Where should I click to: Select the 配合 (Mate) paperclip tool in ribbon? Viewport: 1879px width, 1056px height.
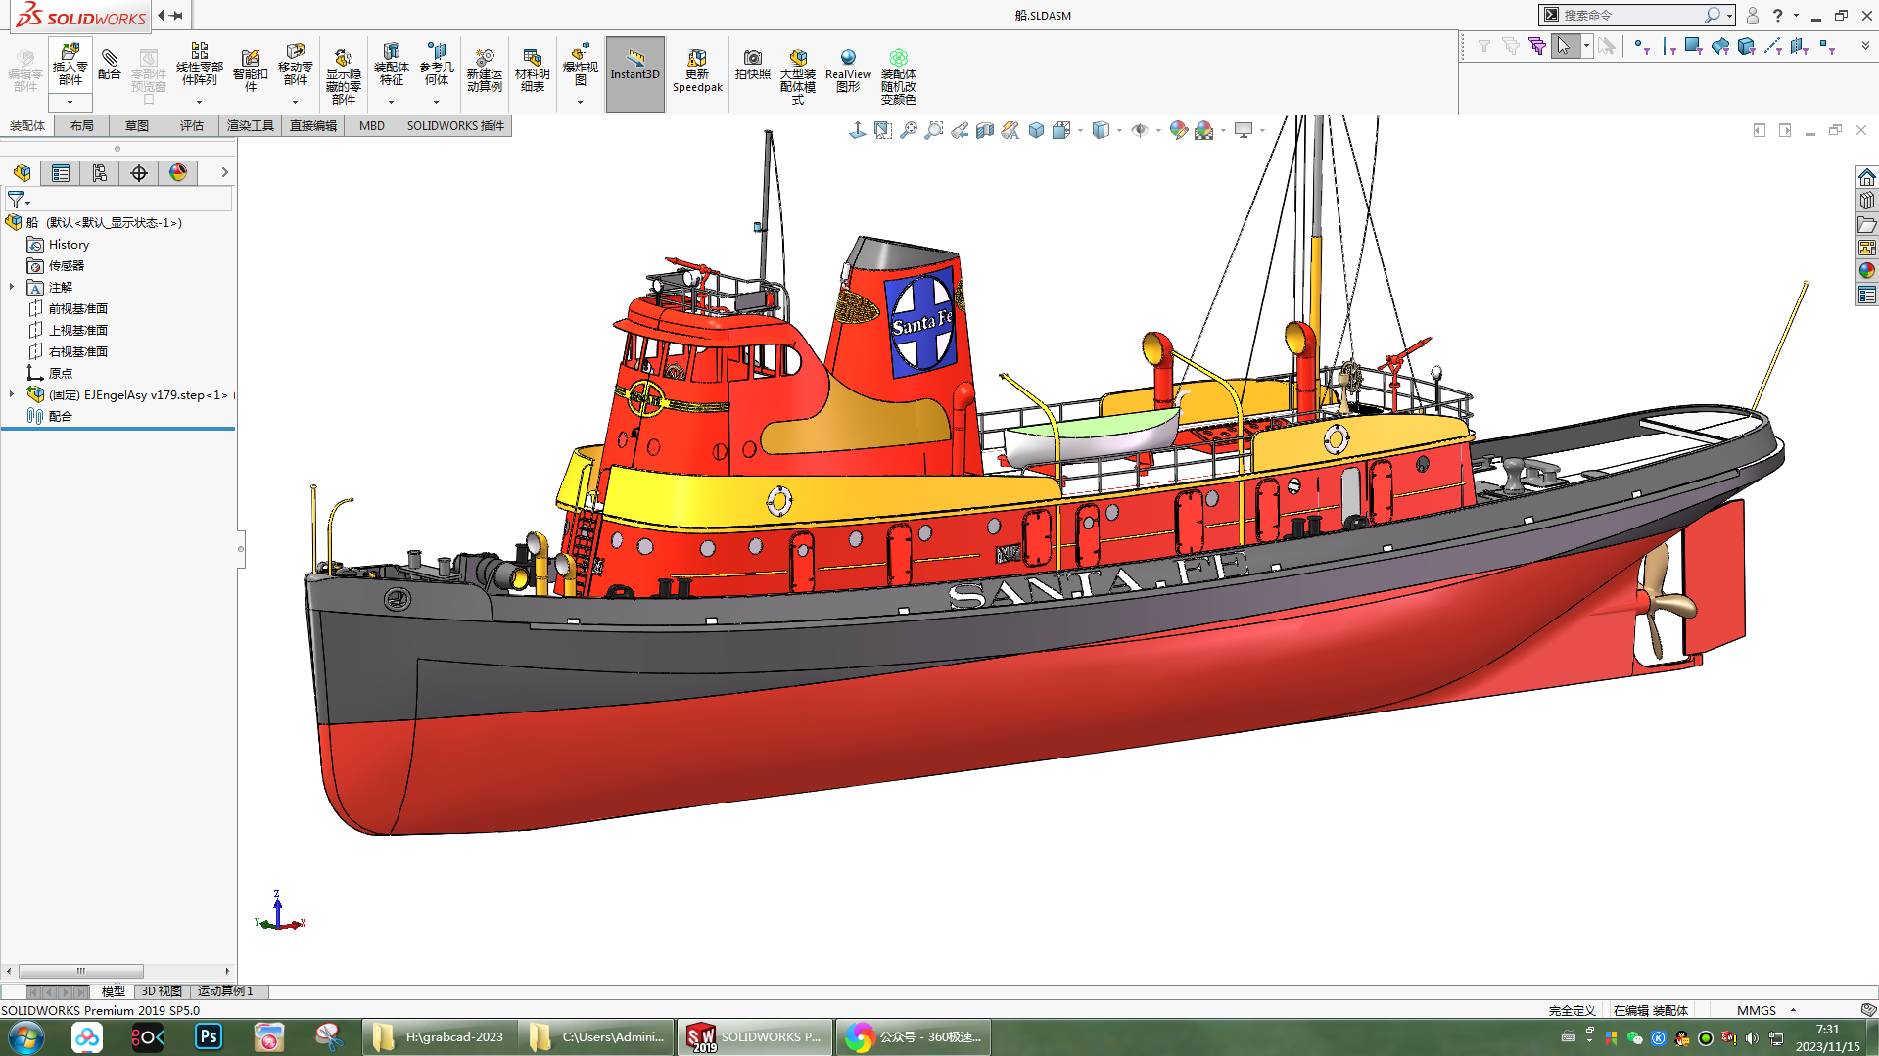110,65
